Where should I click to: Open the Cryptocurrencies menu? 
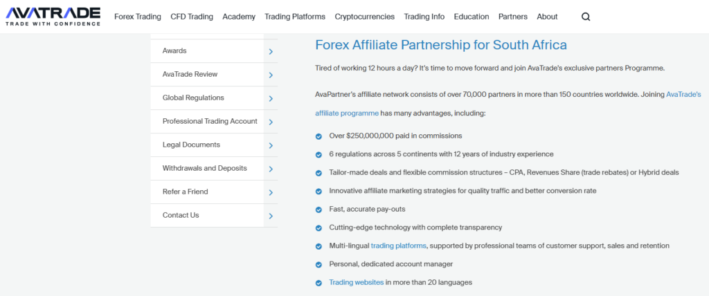pyautogui.click(x=364, y=17)
